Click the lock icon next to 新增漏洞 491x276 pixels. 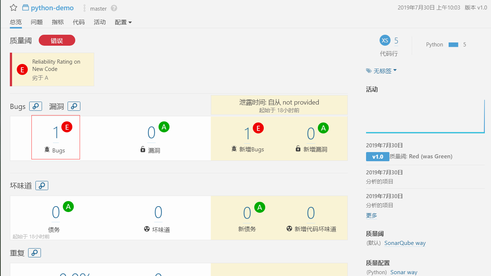[298, 148]
